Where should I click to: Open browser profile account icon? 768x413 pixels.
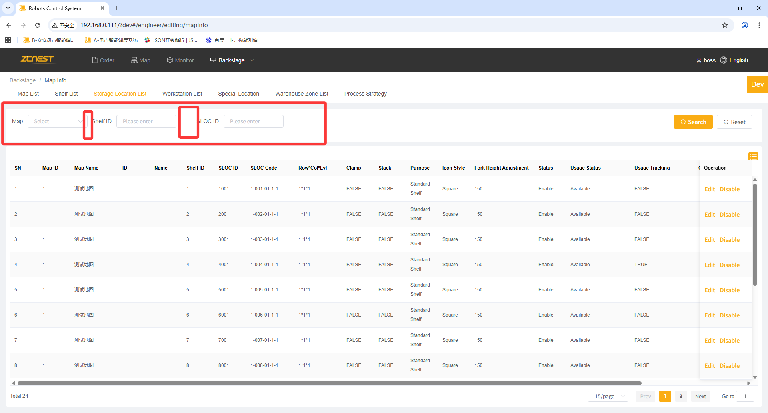[x=745, y=25]
